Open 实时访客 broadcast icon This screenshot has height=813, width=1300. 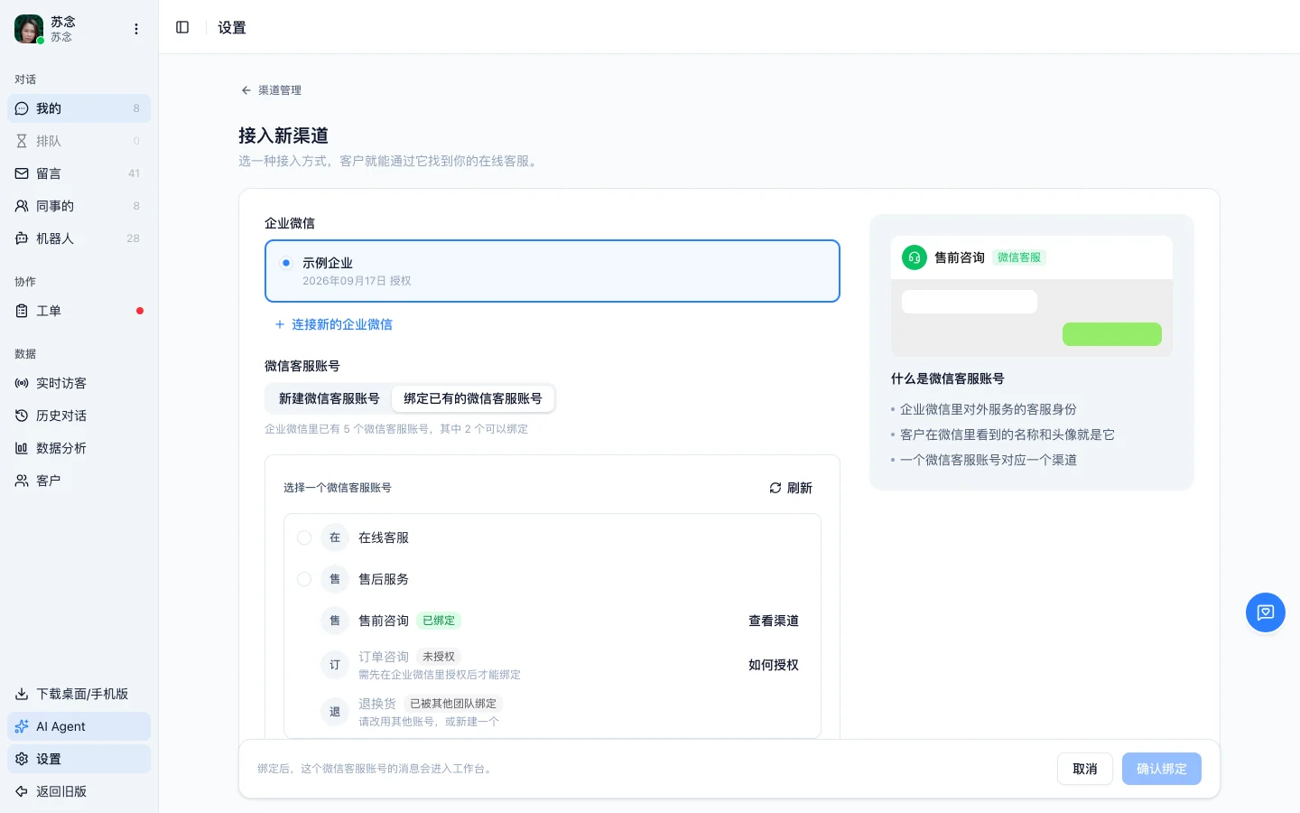pyautogui.click(x=22, y=383)
